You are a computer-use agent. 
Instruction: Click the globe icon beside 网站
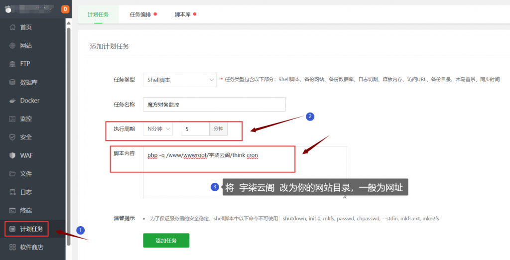click(12, 45)
